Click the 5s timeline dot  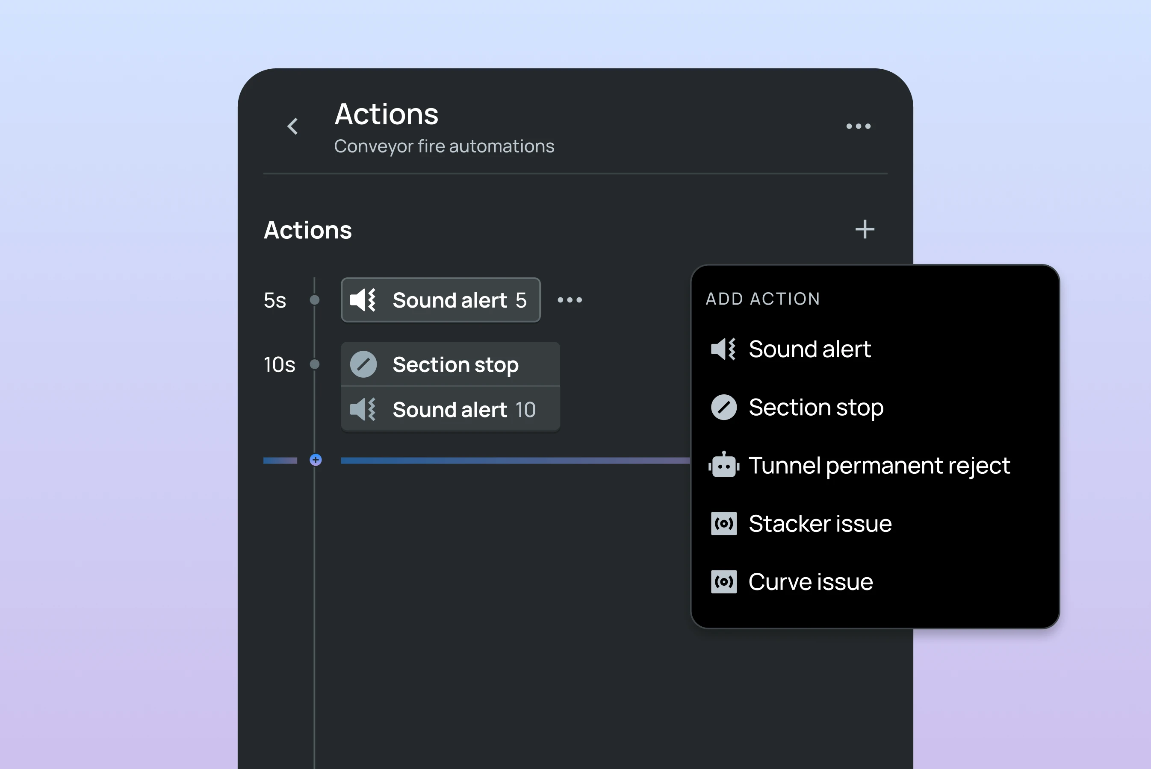[x=315, y=299]
